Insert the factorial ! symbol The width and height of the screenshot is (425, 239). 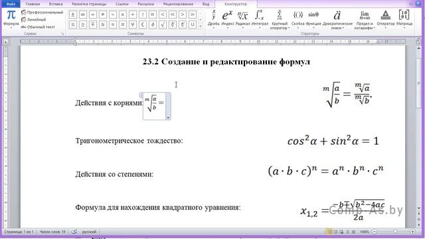point(143,15)
